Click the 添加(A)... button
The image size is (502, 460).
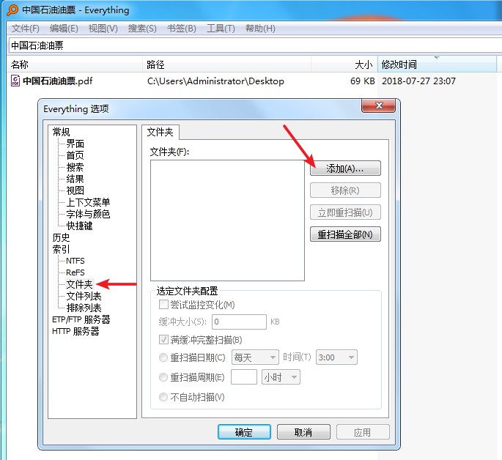[345, 168]
